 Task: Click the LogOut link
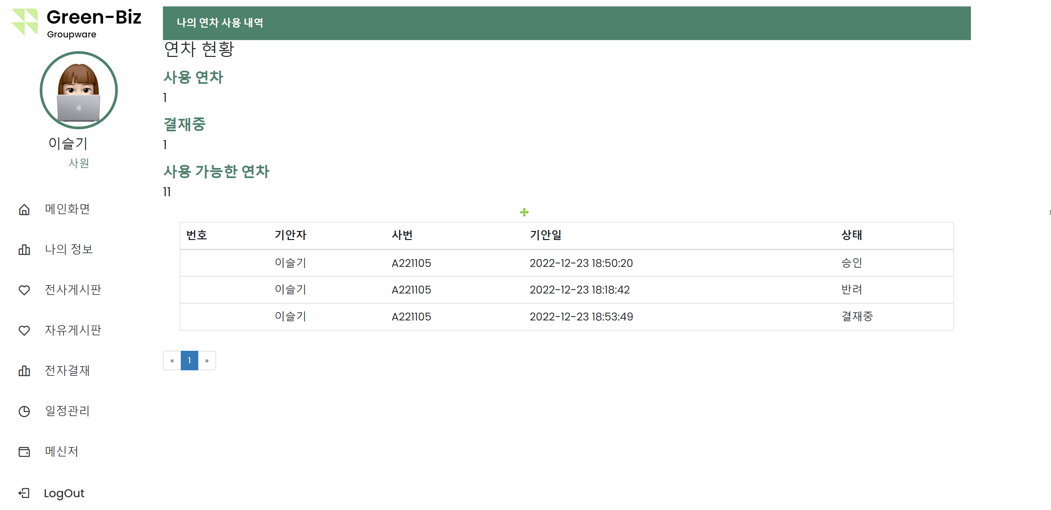pos(64,493)
